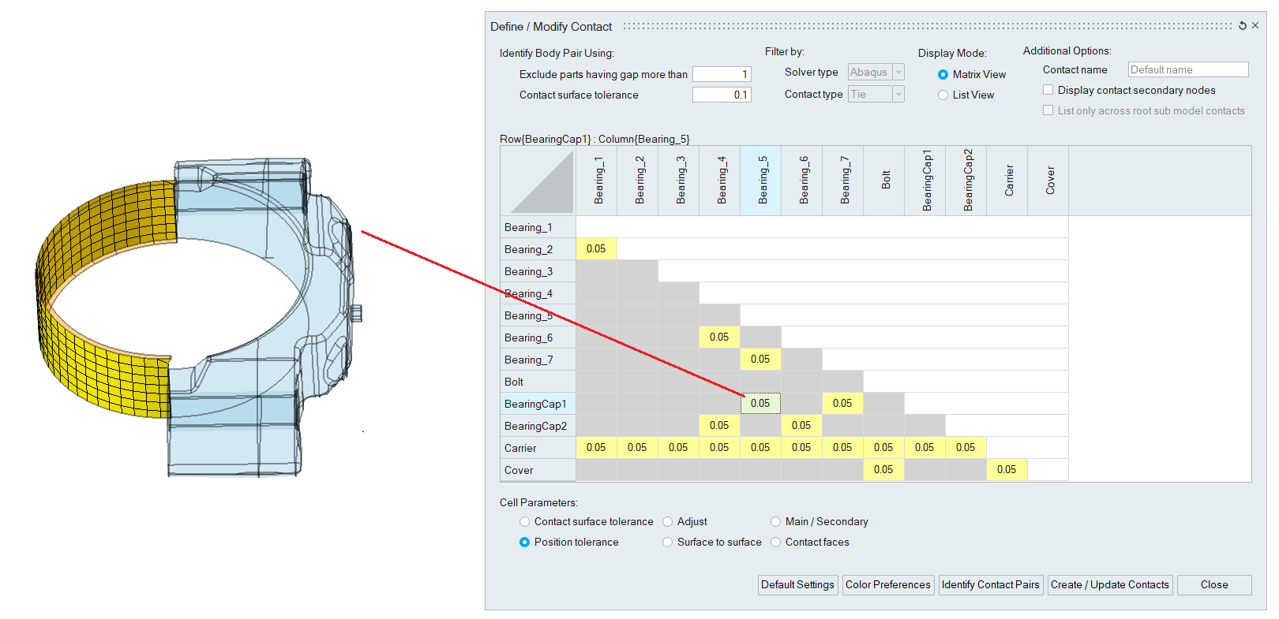
Task: Select Carrier row, BearingCap2 column 0.05 cell
Action: click(966, 448)
